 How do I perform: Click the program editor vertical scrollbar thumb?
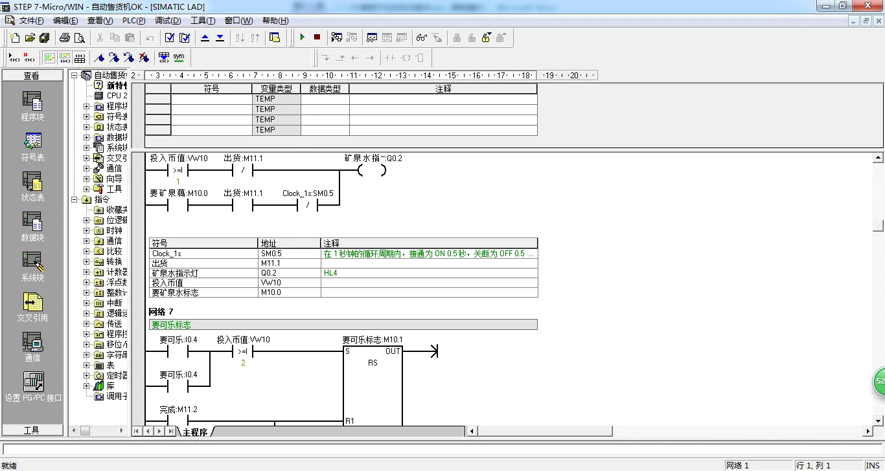point(879,225)
